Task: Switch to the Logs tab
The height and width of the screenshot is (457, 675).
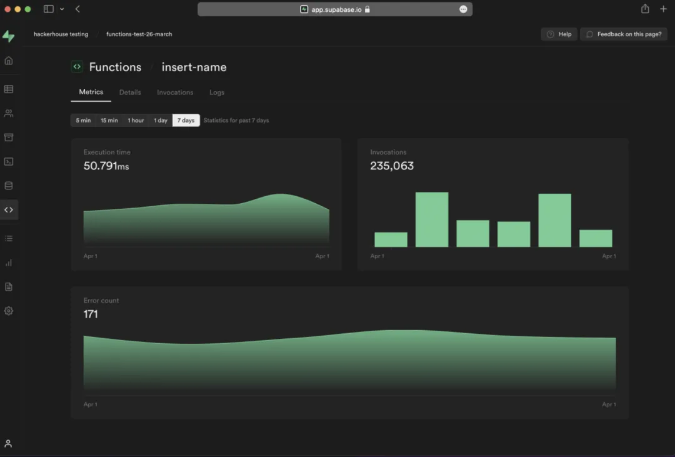Action: (217, 93)
